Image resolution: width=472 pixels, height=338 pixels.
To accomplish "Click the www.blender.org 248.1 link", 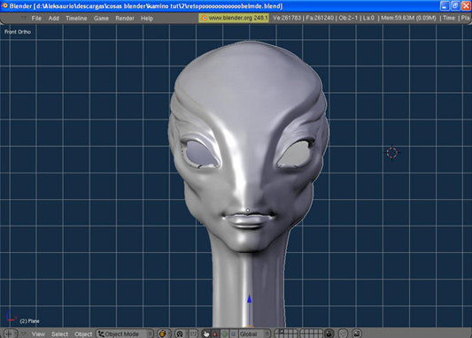I will click(x=234, y=18).
